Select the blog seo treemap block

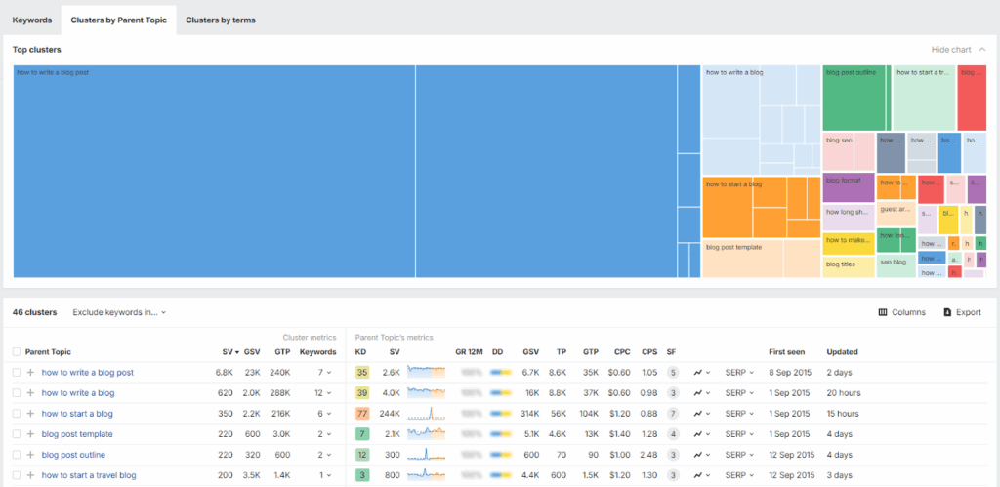point(849,151)
